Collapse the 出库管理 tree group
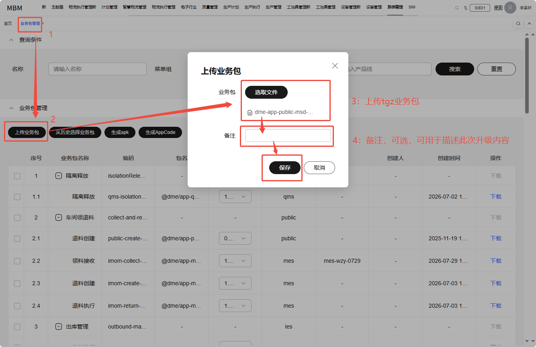This screenshot has height=347, width=536. pos(59,327)
